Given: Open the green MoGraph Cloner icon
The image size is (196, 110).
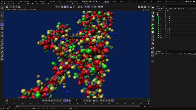Looking at the screenshot, I should pos(153,28).
